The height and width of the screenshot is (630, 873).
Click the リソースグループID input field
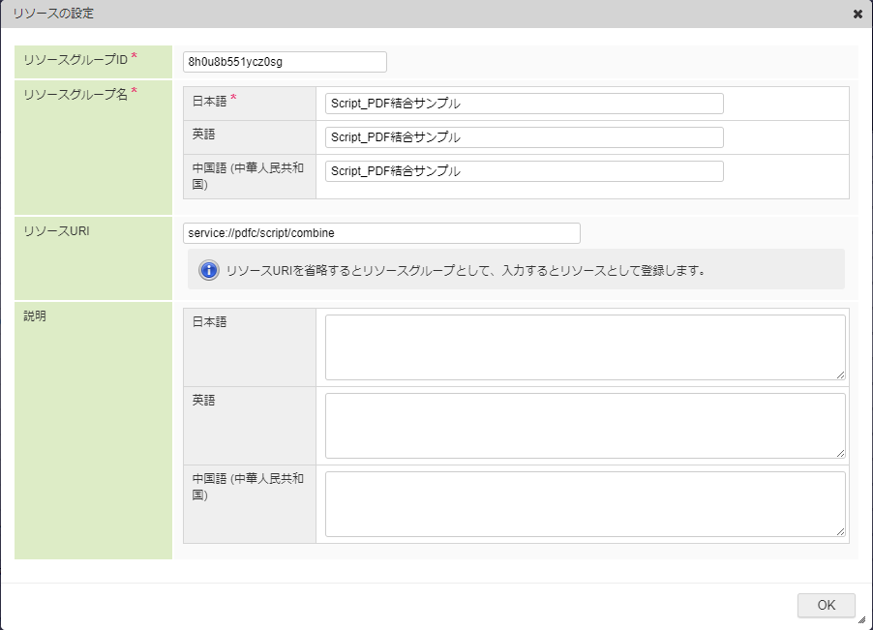[285, 62]
